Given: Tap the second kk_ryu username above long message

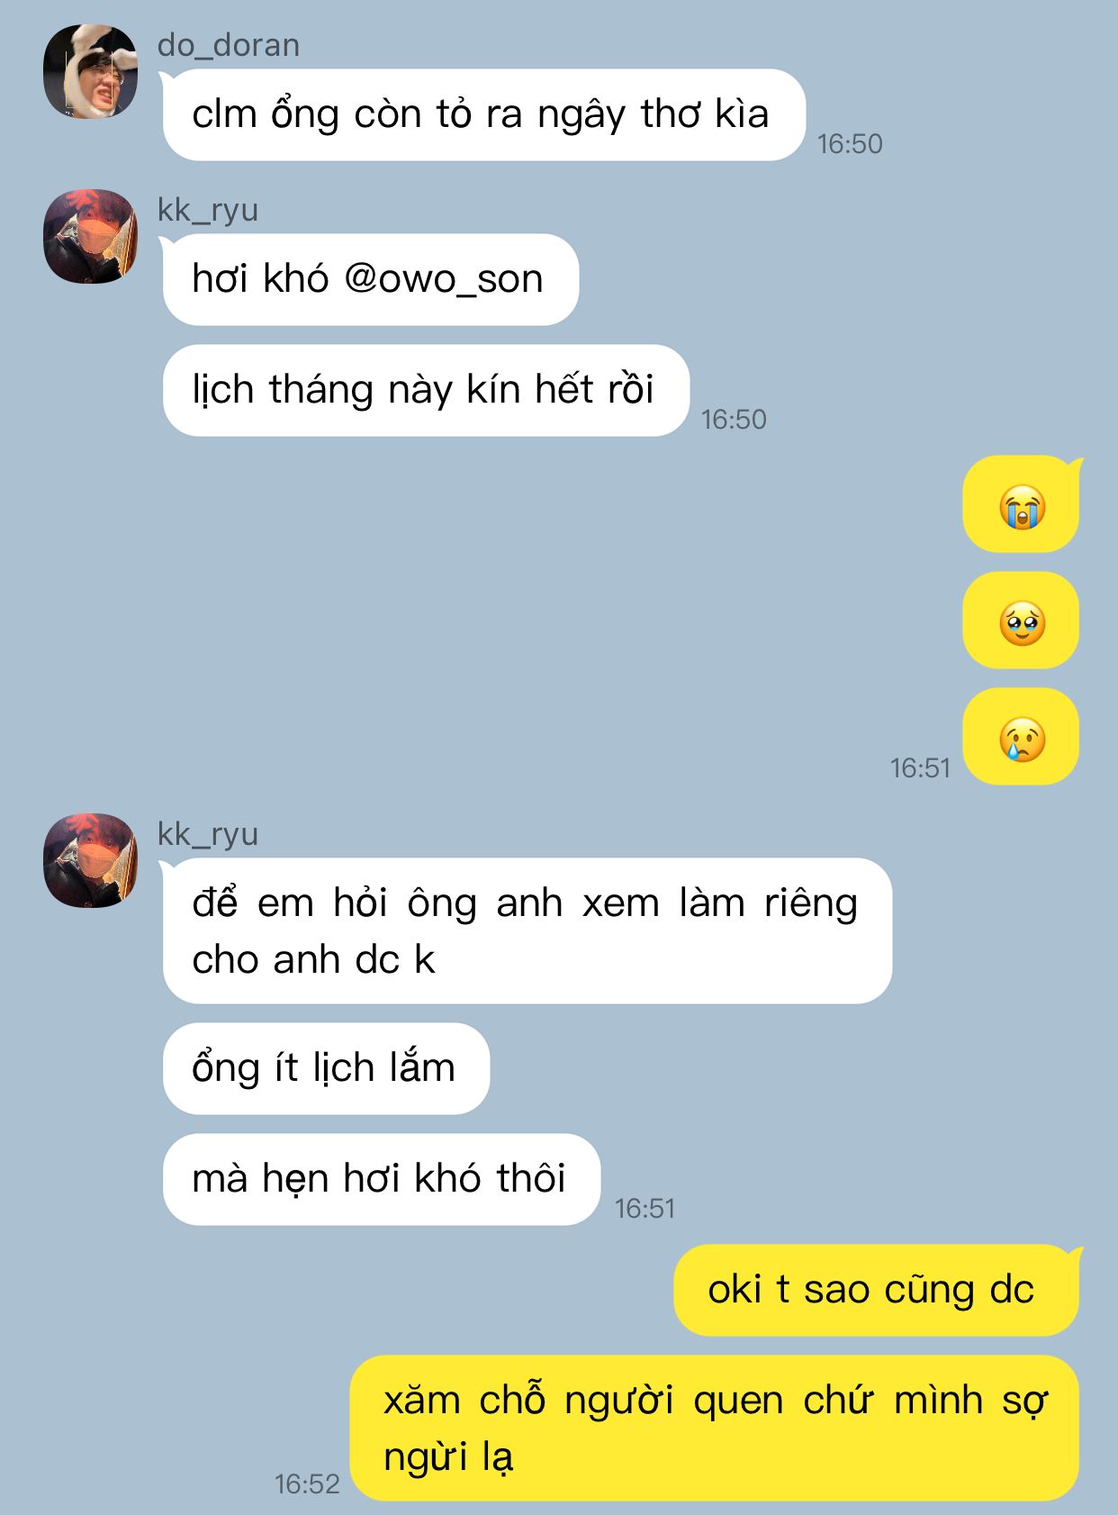Looking at the screenshot, I should point(208,834).
